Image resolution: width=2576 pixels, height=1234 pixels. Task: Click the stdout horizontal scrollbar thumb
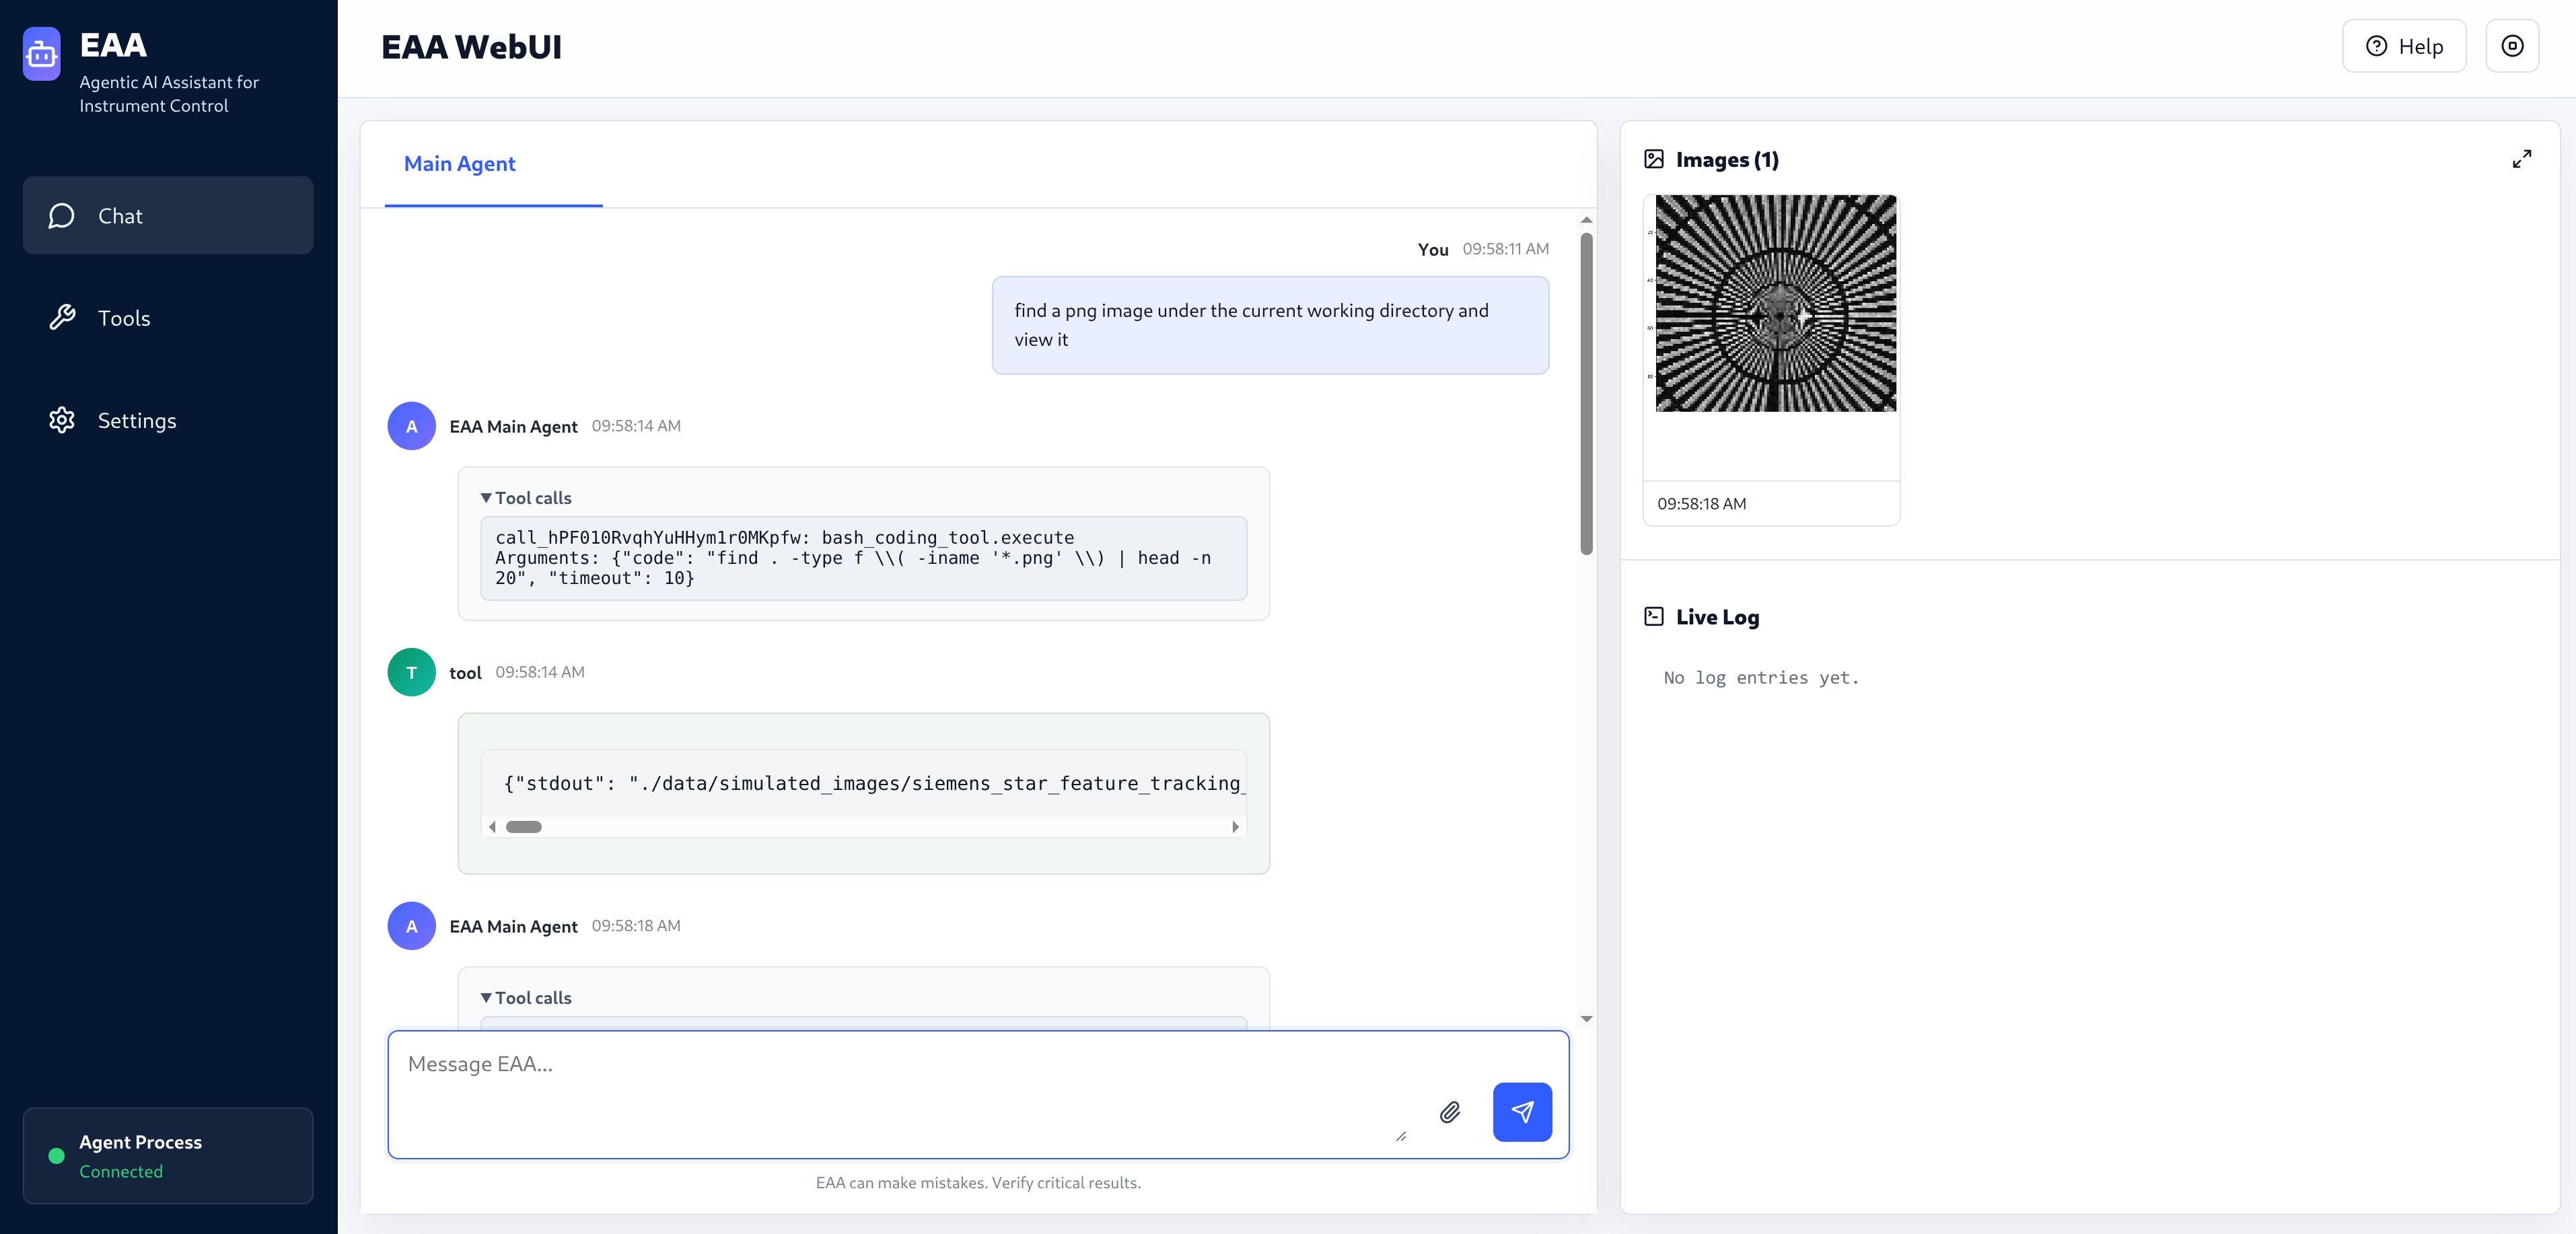[x=523, y=827]
